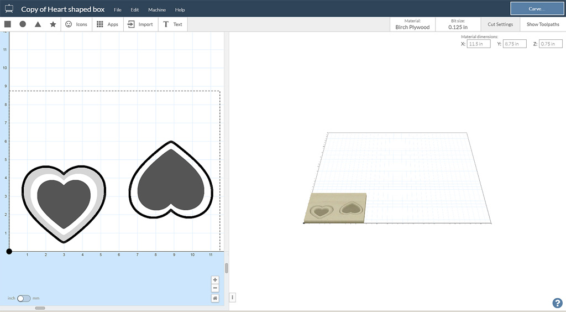Click the vertical scrollbar of design pane

pos(226,268)
